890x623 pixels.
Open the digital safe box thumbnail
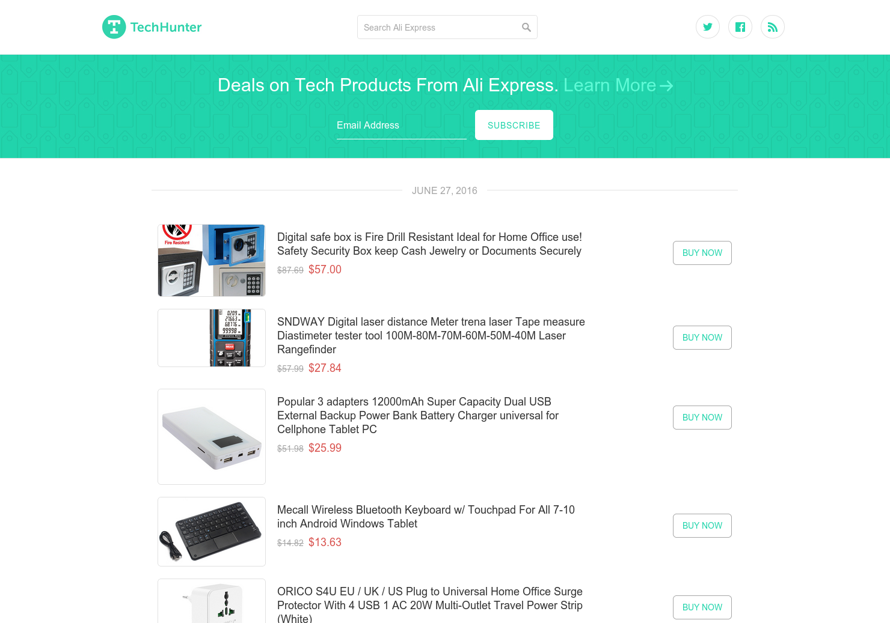[x=212, y=260]
